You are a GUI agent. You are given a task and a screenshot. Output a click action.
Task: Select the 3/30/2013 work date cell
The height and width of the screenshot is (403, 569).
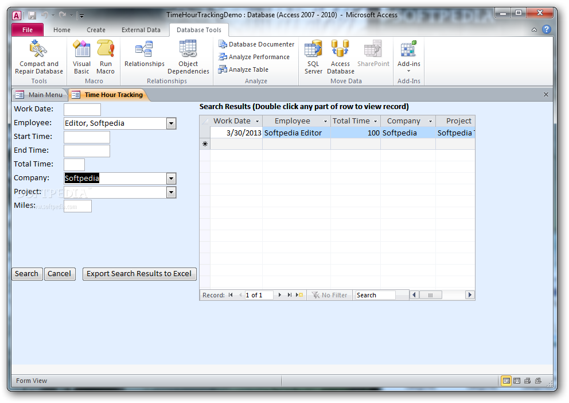point(236,133)
